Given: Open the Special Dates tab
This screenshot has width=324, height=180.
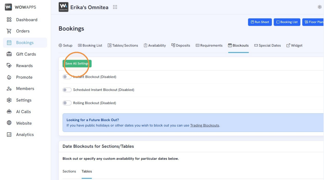Looking at the screenshot, I should pos(267,46).
